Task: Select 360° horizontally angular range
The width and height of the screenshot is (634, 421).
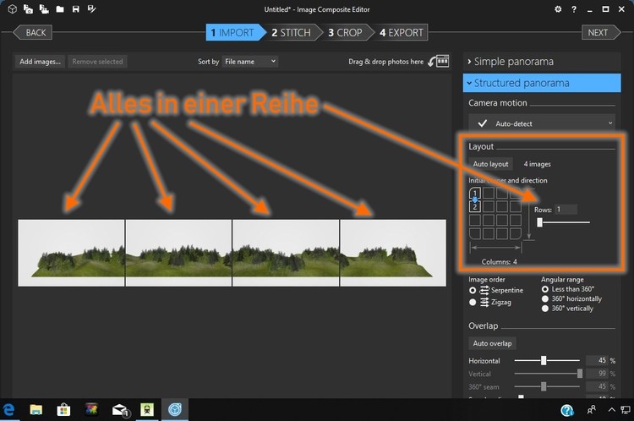Action: click(545, 298)
